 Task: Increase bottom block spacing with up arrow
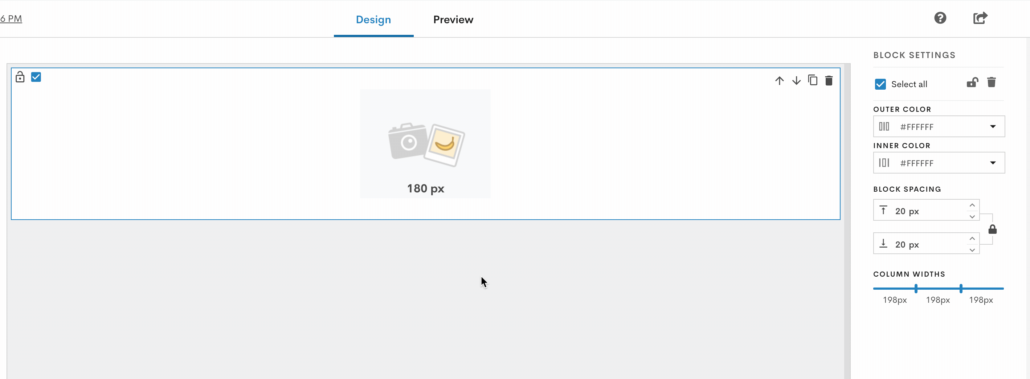click(972, 239)
